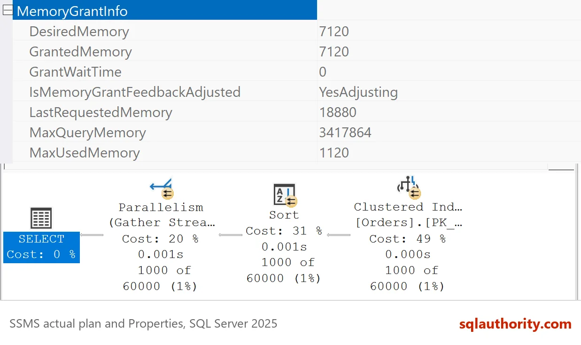Image resolution: width=581 pixels, height=345 pixels.
Task: Collapse the MemoryGrantInfo section
Action: pyautogui.click(x=8, y=10)
